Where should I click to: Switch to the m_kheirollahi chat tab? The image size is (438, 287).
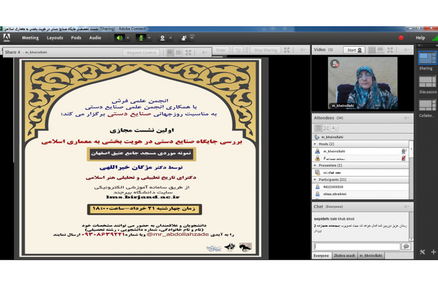tap(371, 256)
